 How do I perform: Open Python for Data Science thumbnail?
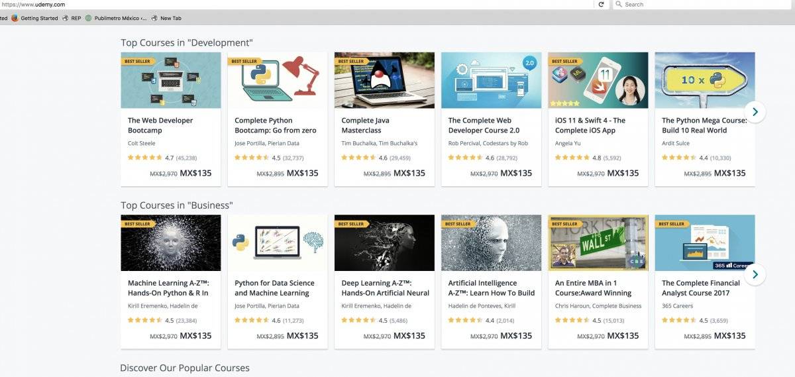tap(278, 242)
